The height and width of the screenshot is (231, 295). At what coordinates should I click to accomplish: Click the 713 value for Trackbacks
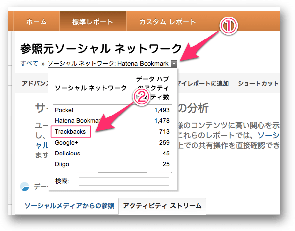(x=164, y=132)
